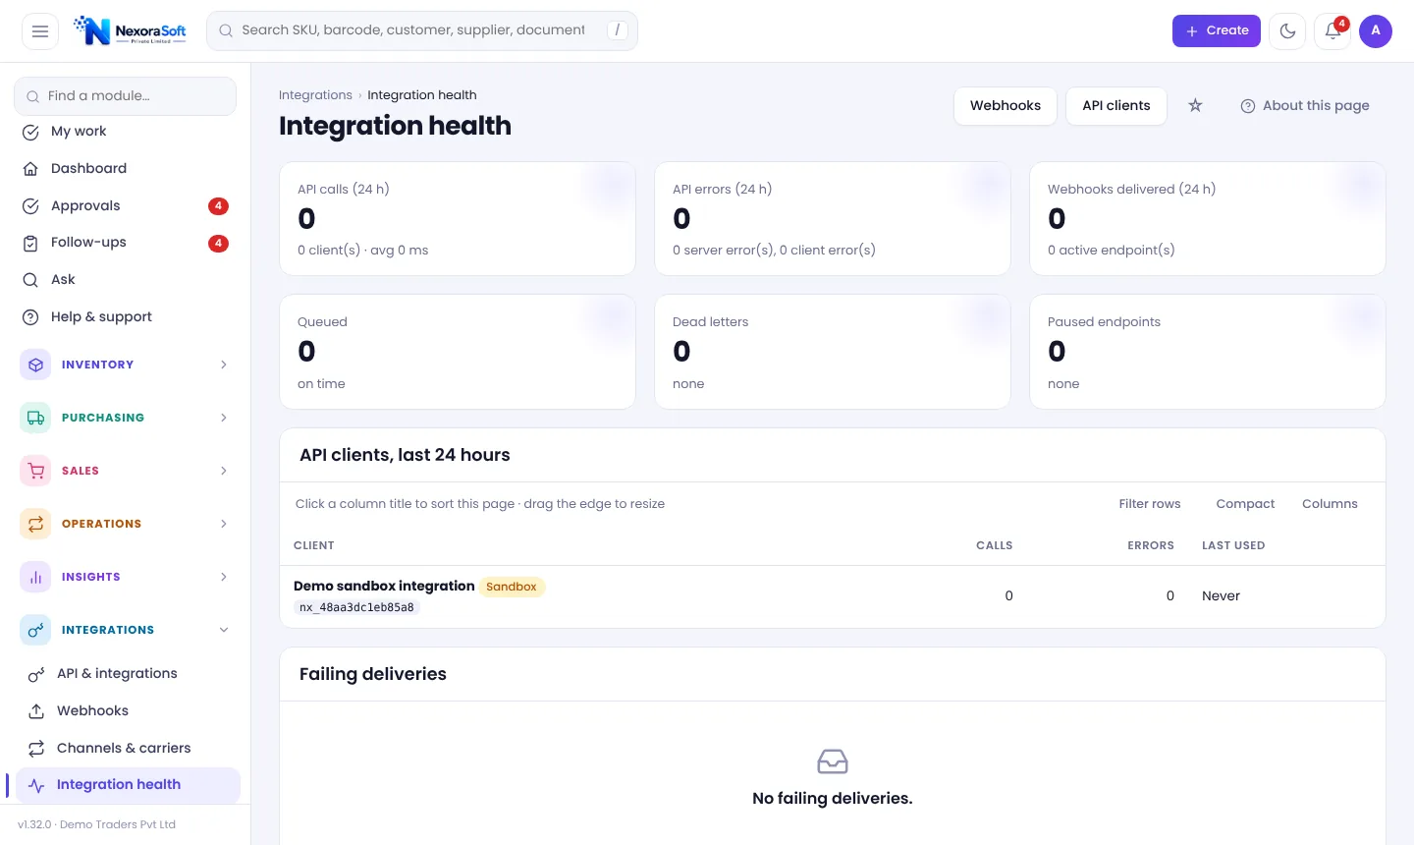This screenshot has height=845, width=1414.
Task: Click the Webhooks upload icon
Action: [x=36, y=711]
